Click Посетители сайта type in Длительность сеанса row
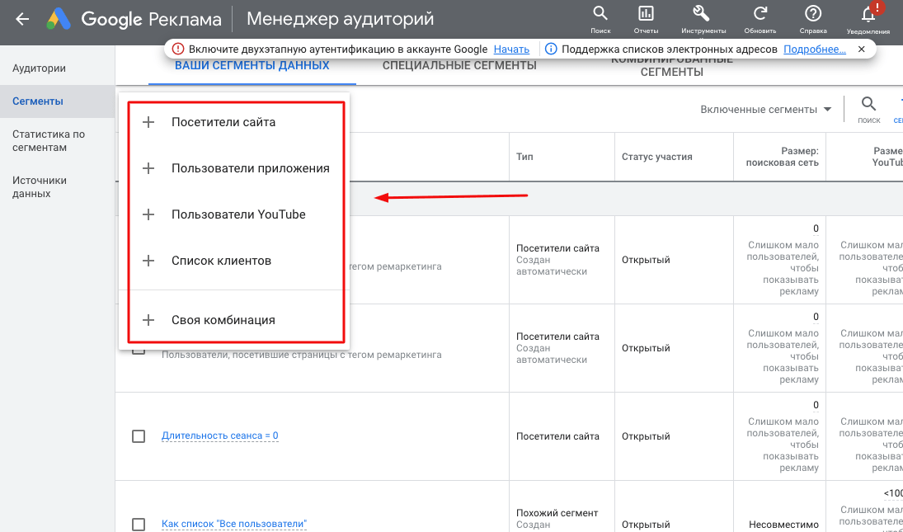 click(557, 436)
